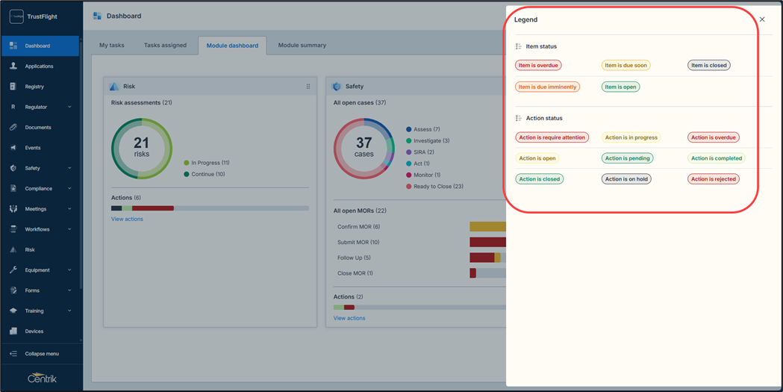Click the TrustFlight logo icon

(16, 16)
